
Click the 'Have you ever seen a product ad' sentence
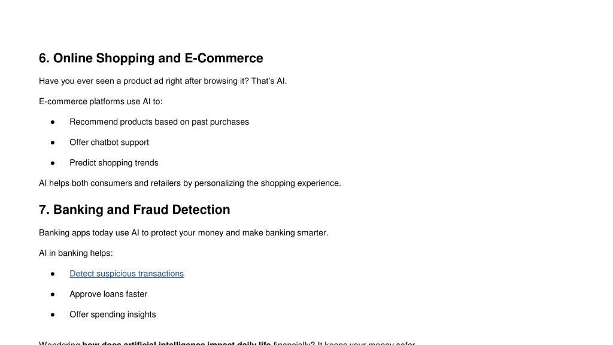click(x=163, y=81)
